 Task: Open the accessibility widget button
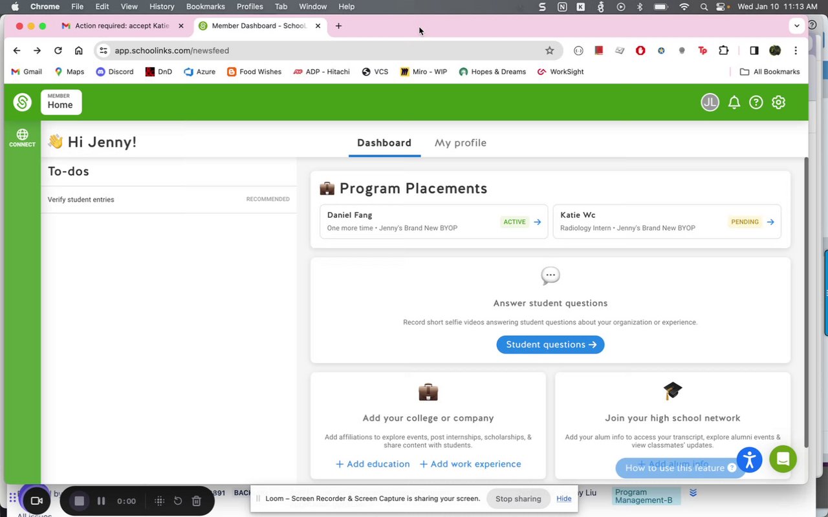[749, 459]
